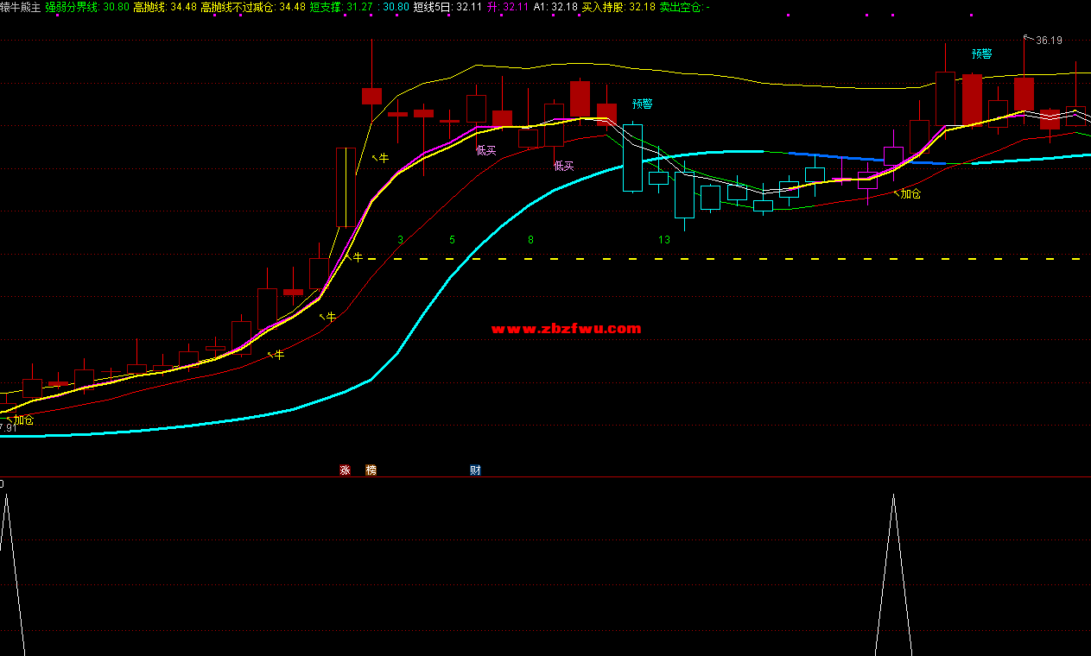Select the 3 count marker on chart
Screen dimensions: 1091x656
(400, 240)
